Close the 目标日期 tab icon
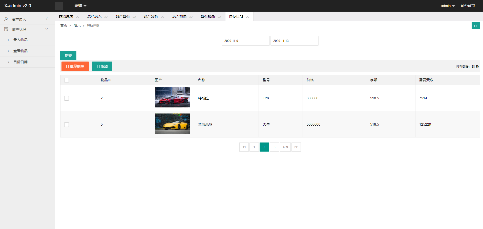This screenshot has height=229, width=483. click(247, 17)
